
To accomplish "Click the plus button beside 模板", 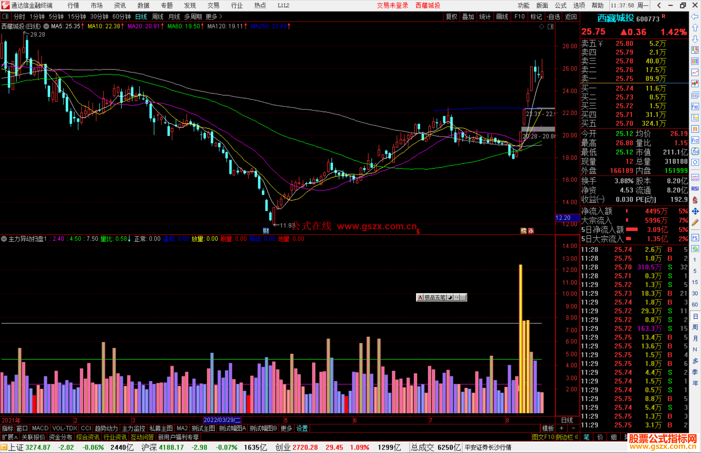I will tap(562, 428).
